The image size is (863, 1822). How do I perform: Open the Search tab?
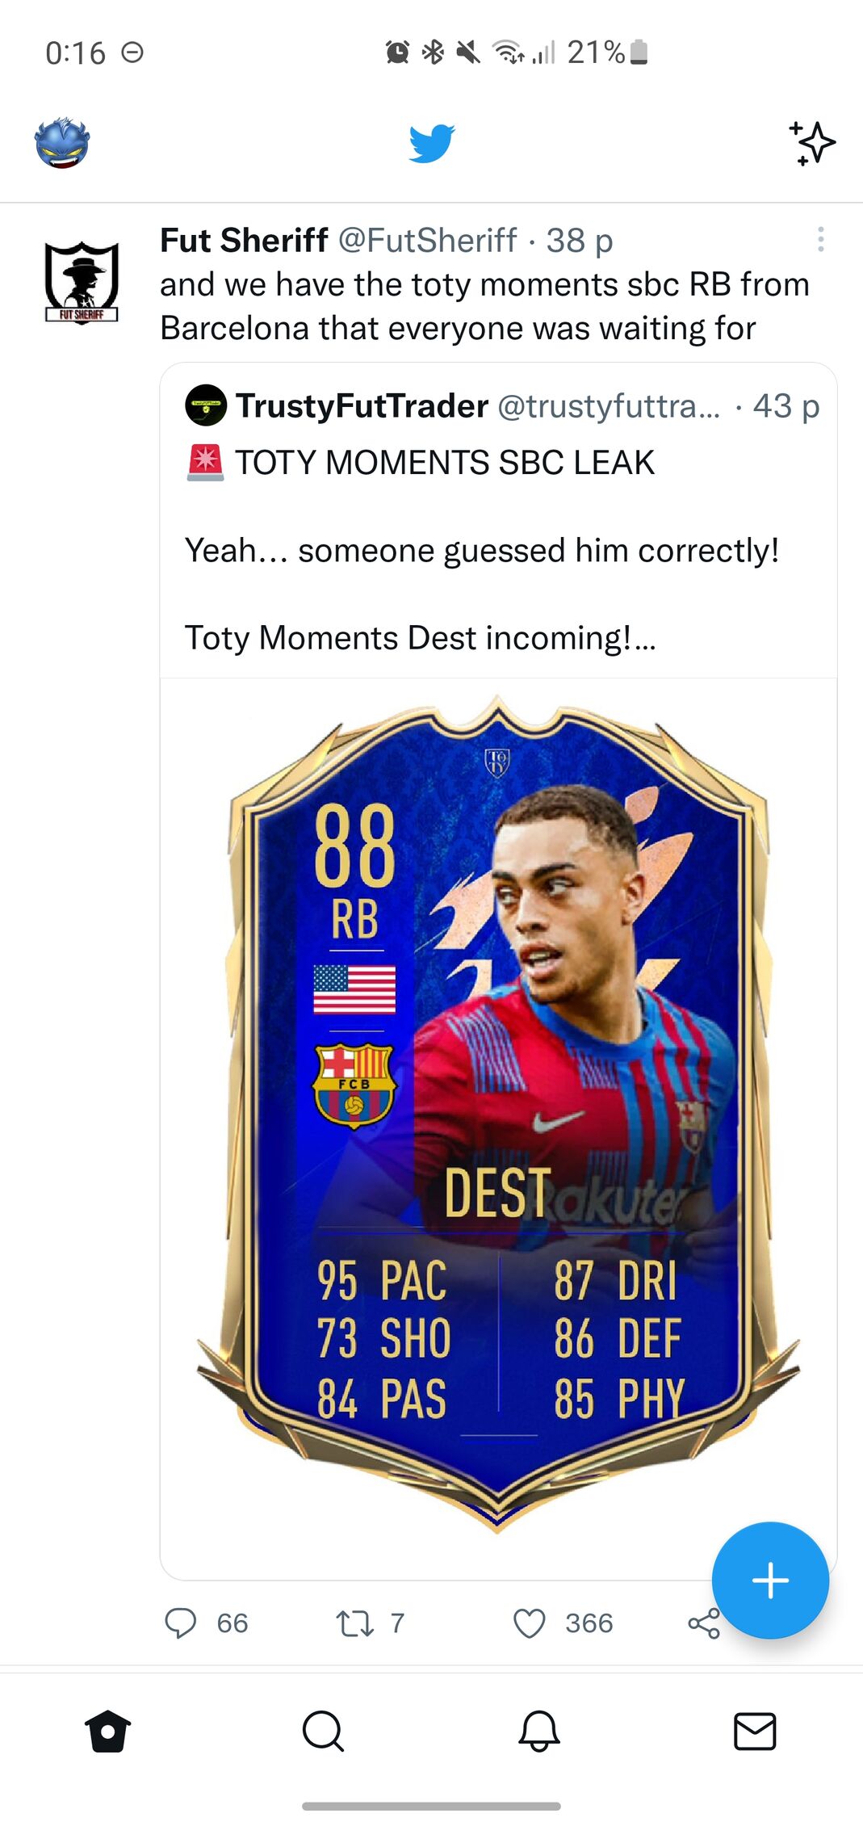(323, 1732)
